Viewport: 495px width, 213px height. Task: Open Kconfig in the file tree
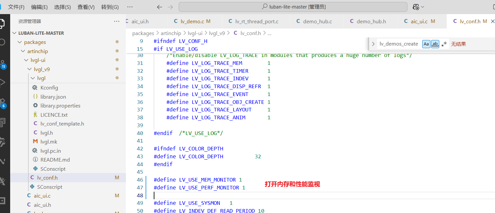(49, 87)
